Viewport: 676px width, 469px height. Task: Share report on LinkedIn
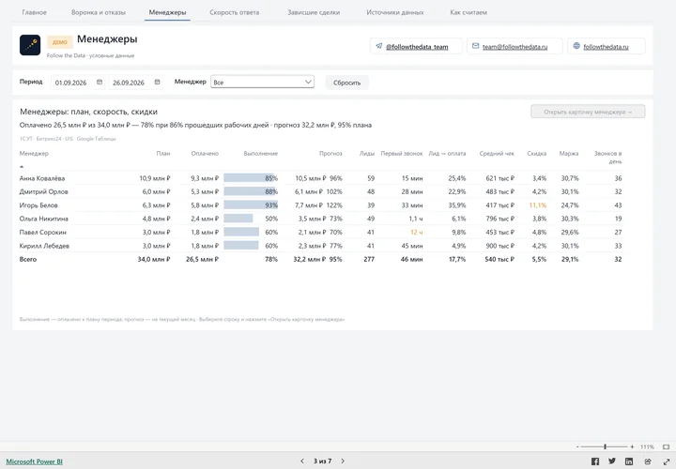629,461
